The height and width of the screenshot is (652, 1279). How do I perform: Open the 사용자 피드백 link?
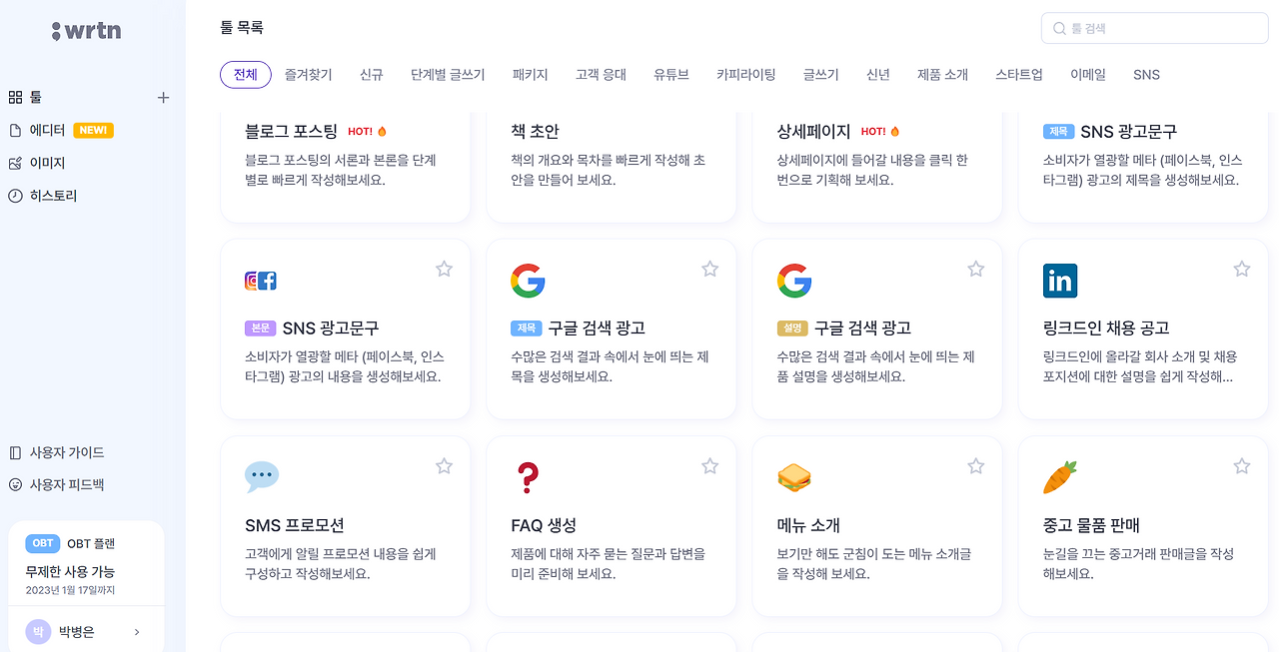[x=57, y=484]
